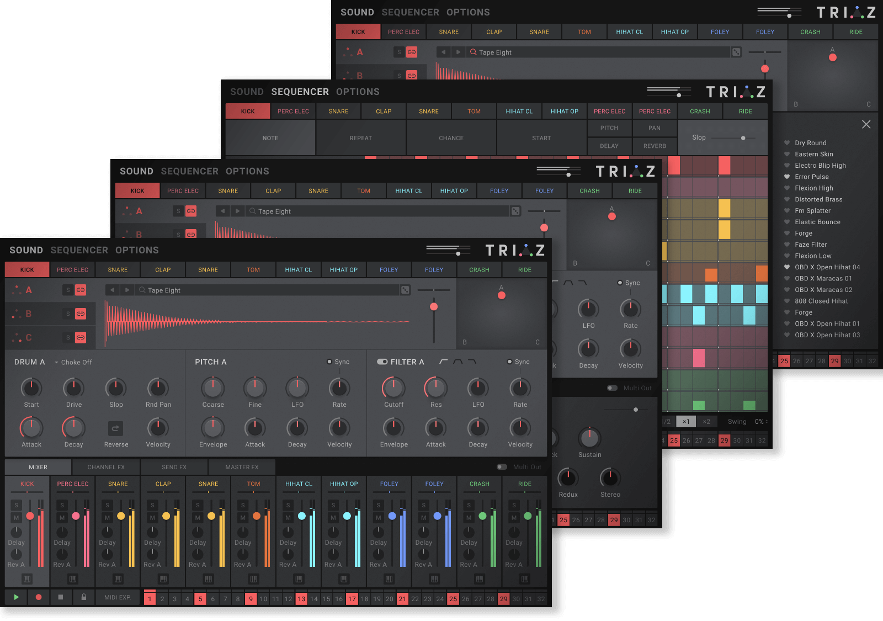
Task: Select the ×2 speed button in the sequencer window
Action: click(x=706, y=421)
